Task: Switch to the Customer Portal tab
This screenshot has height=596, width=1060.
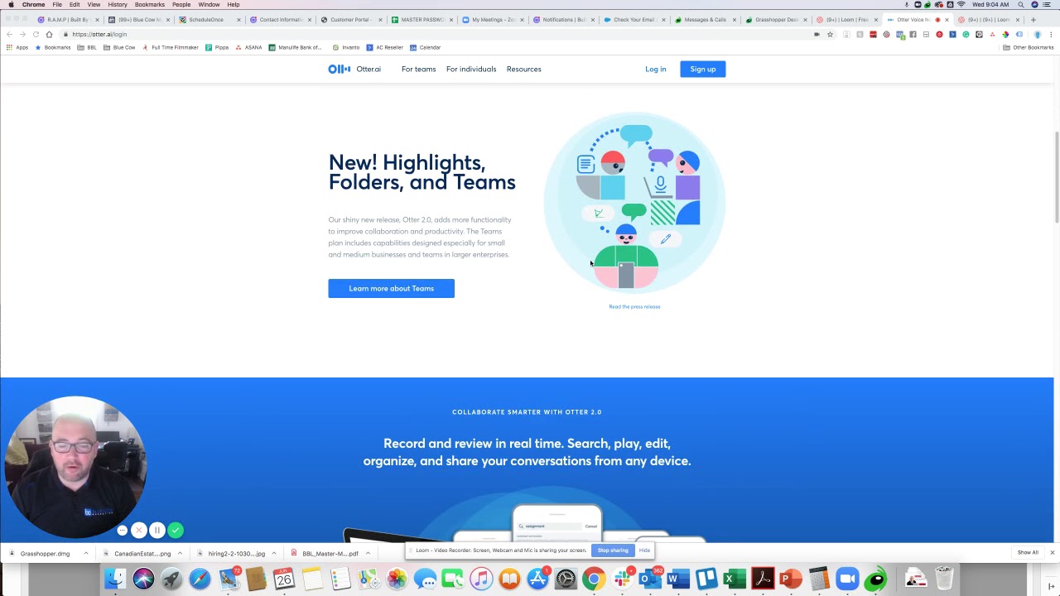Action: click(x=351, y=20)
